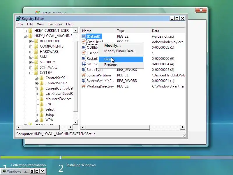The image size is (233, 175).
Task: Expand the HKEY_CURRENT_USER node
Action: pos(25,31)
